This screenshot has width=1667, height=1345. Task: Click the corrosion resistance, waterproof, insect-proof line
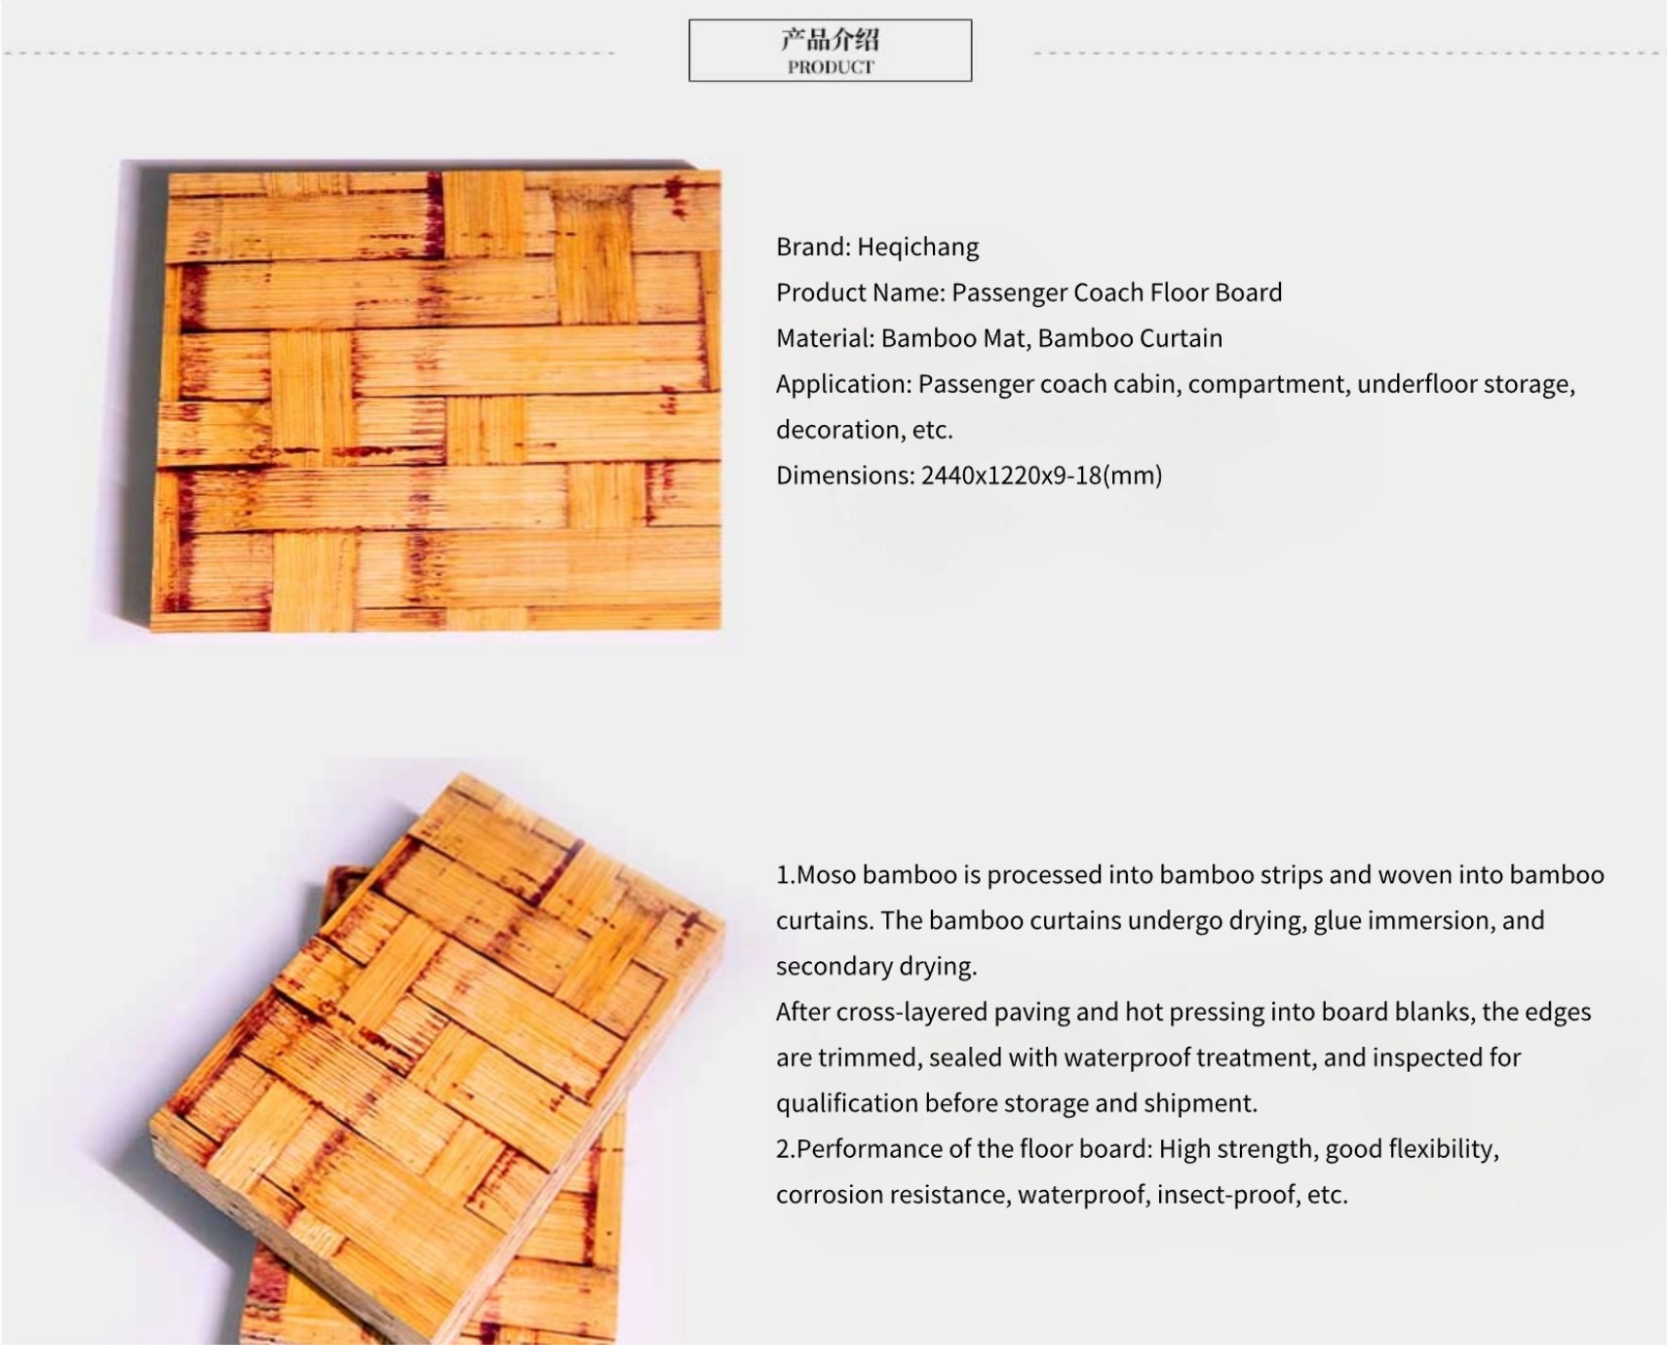1062,1195
